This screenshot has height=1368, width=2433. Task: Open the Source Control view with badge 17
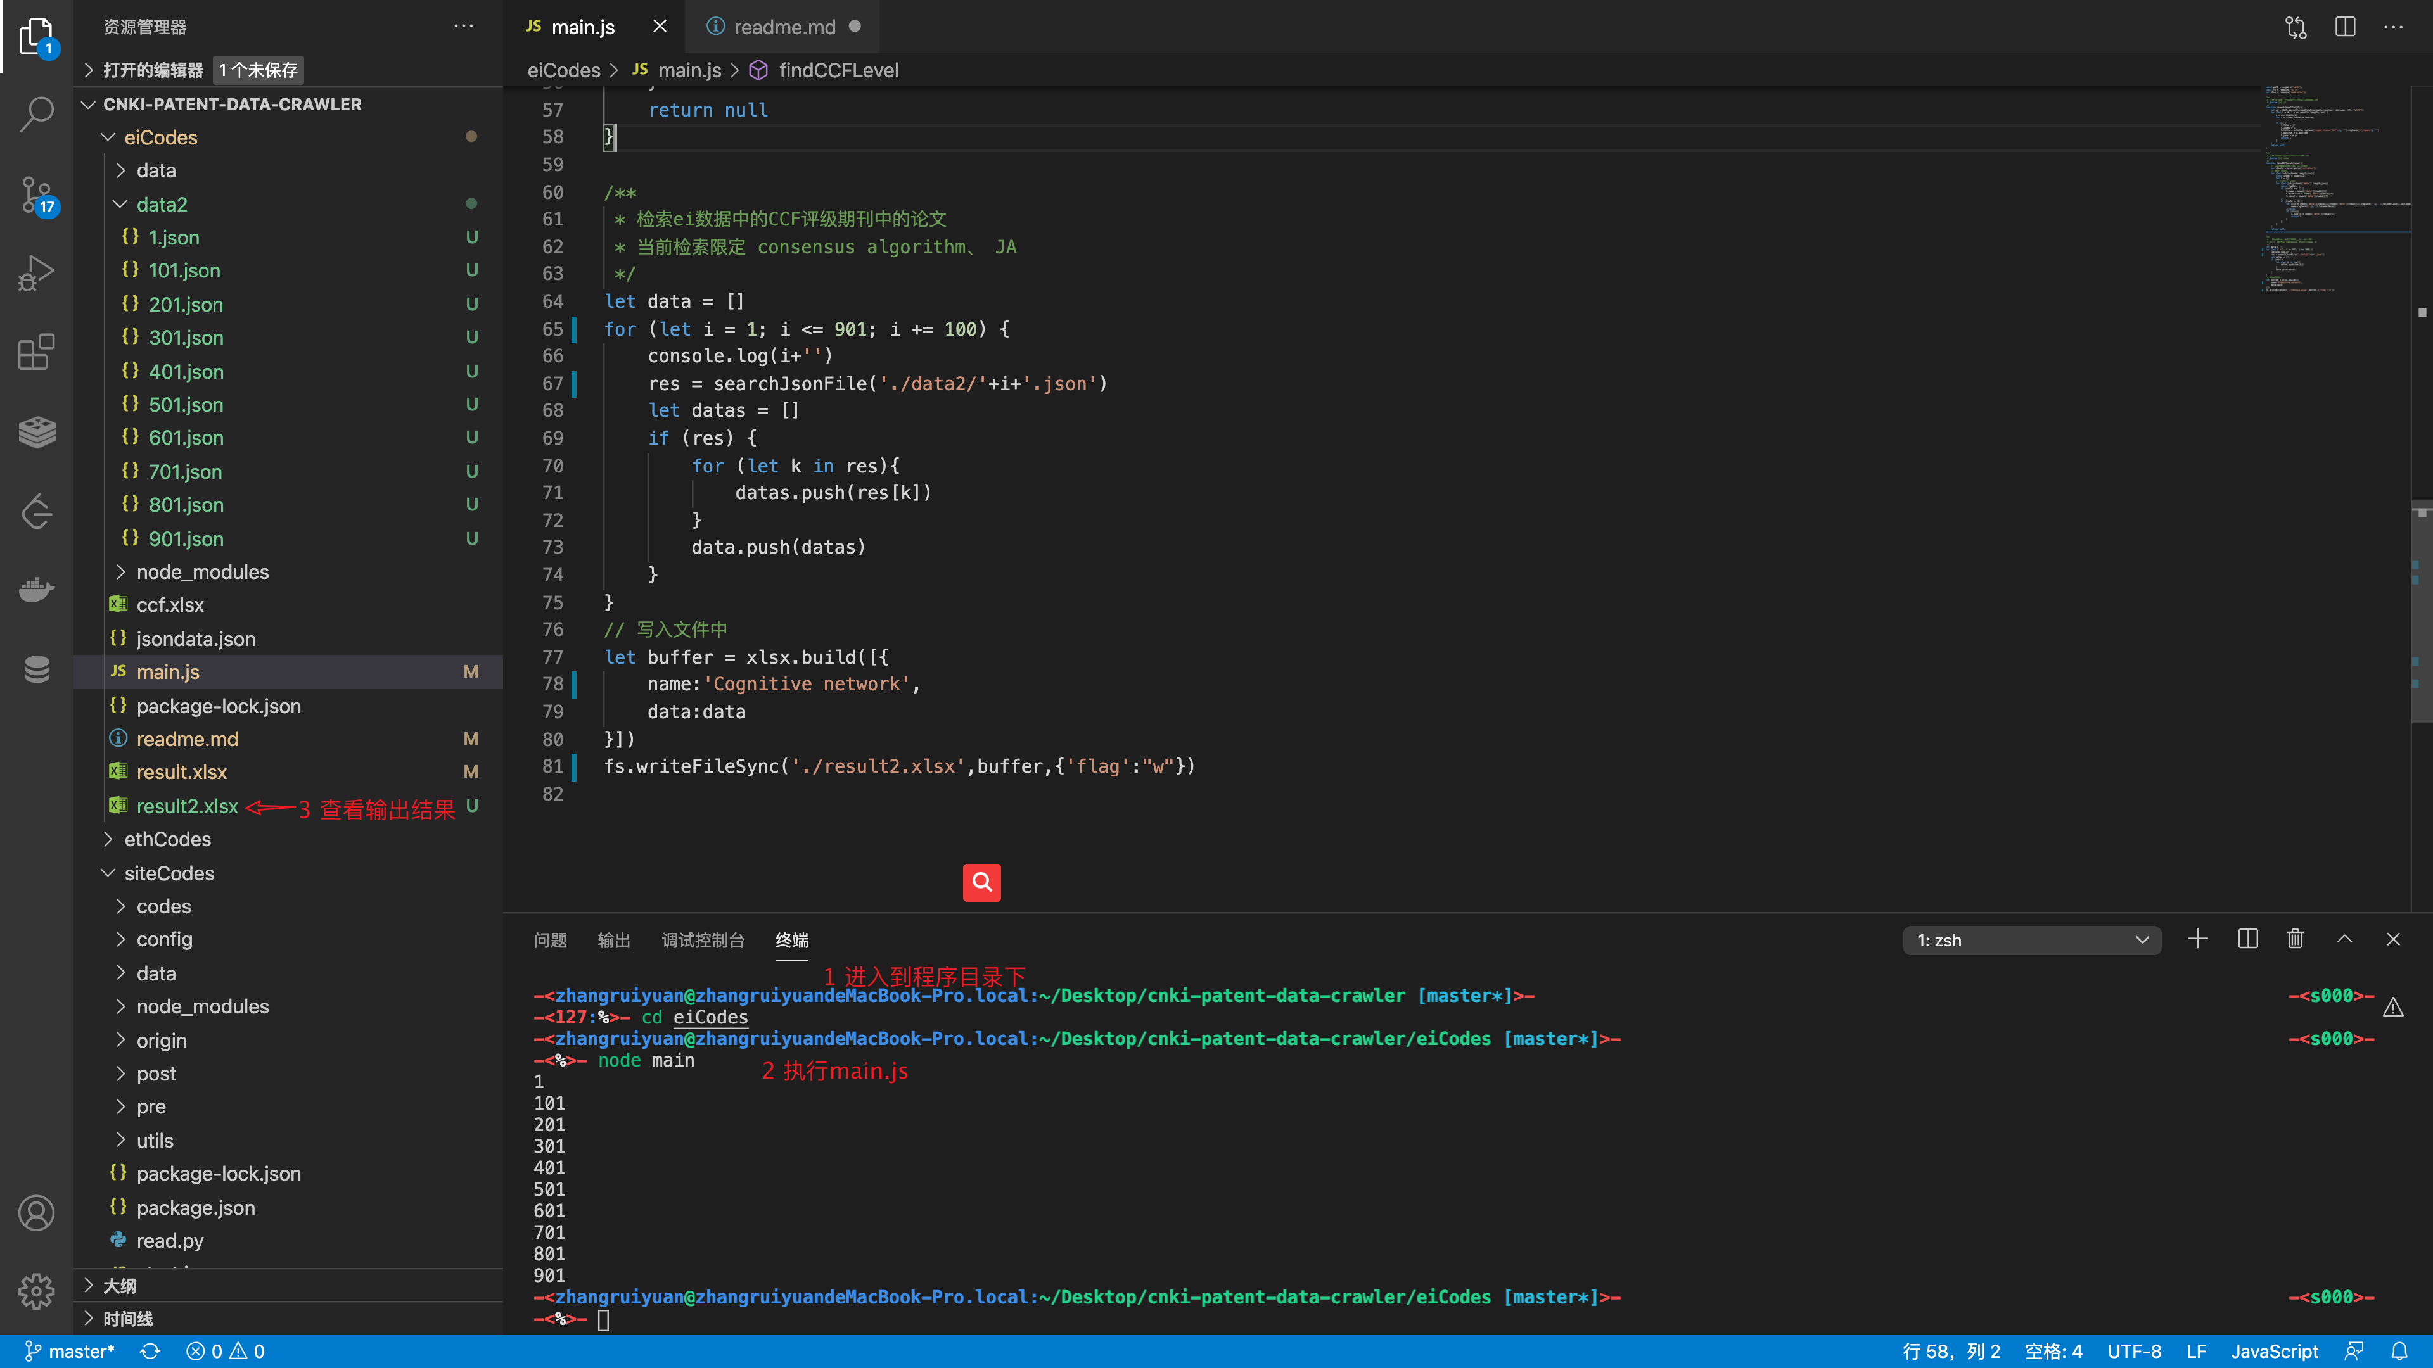click(36, 194)
